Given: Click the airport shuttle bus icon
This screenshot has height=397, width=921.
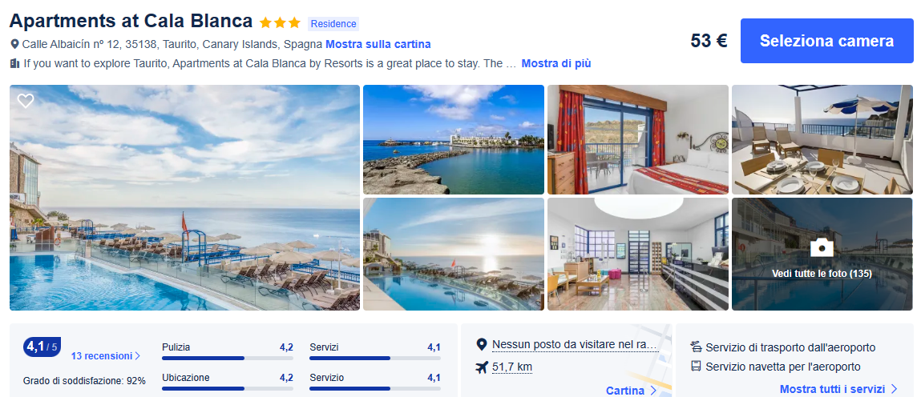Looking at the screenshot, I should [696, 367].
